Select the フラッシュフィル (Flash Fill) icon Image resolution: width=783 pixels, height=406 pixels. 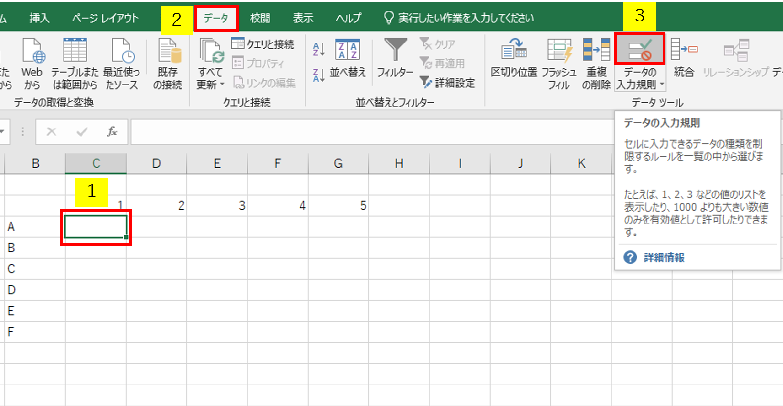coord(559,50)
